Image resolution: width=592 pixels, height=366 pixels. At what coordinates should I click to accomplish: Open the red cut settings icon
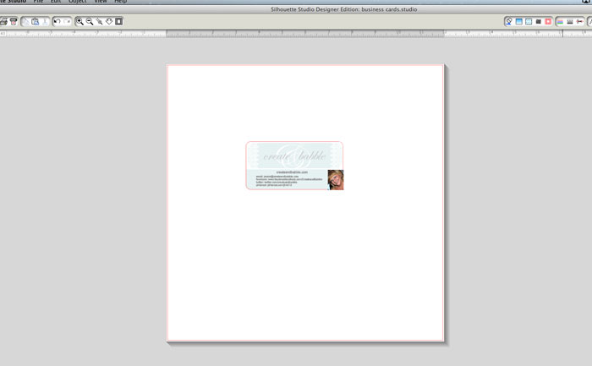[x=548, y=21]
